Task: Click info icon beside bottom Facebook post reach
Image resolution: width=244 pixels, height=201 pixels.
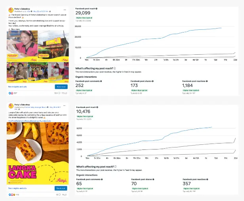Action: (97, 107)
